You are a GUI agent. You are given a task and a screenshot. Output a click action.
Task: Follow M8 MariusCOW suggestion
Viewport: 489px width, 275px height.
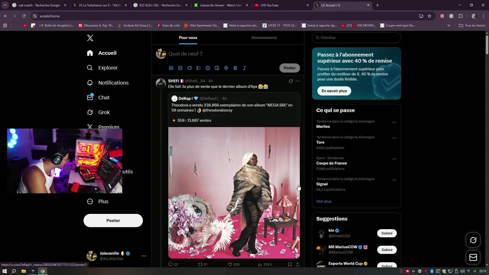click(387, 250)
